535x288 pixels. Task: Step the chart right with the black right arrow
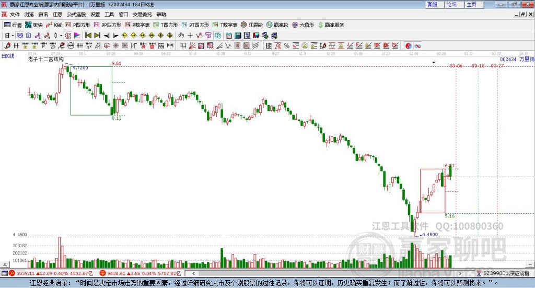click(115, 36)
